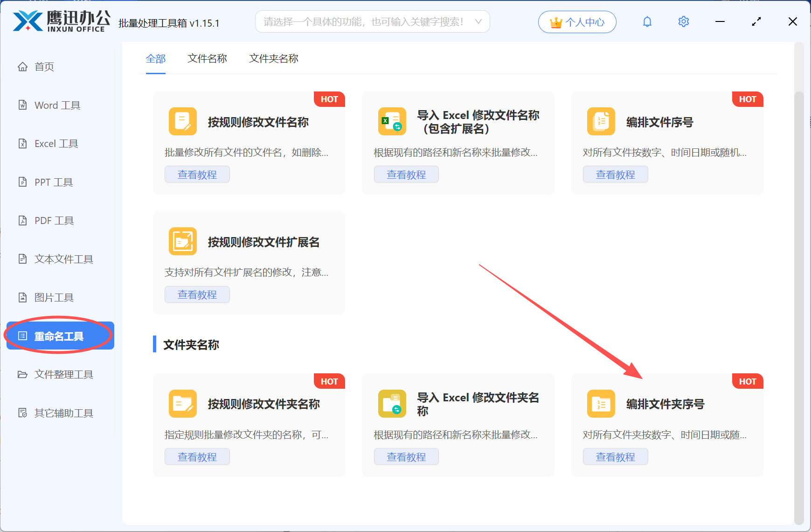The height and width of the screenshot is (532, 811).
Task: Switch to the 文件夹名称 tab
Action: (273, 58)
